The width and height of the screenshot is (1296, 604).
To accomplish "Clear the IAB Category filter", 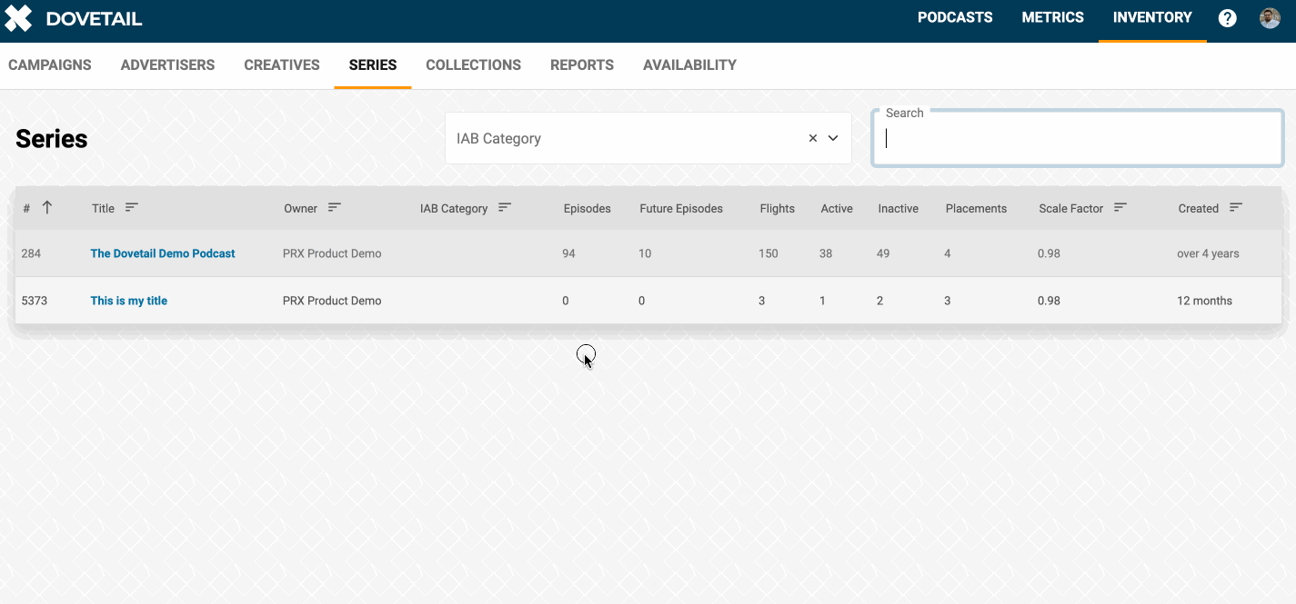I will (x=813, y=138).
